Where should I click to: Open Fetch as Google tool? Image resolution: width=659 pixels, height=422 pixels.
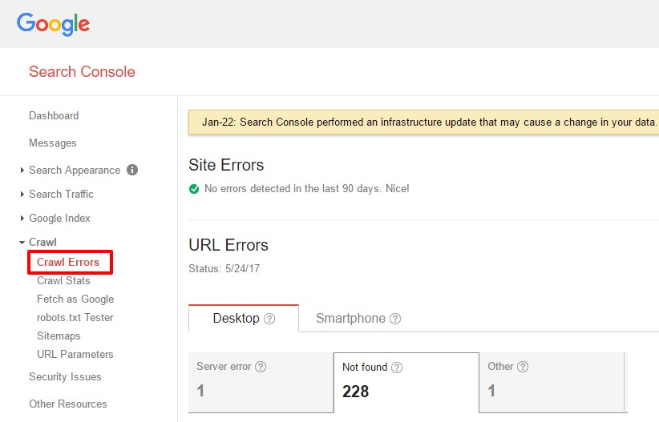pyautogui.click(x=75, y=299)
